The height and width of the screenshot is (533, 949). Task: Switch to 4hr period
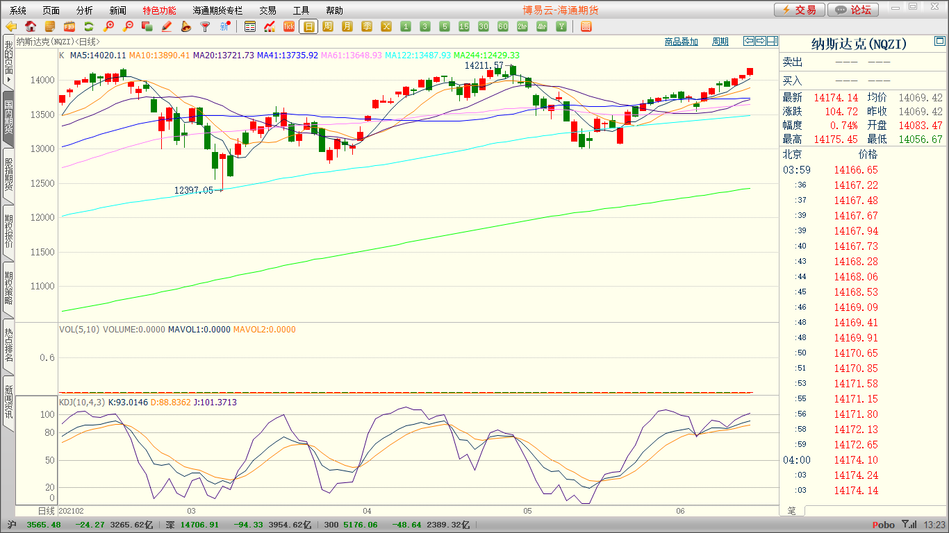542,27
